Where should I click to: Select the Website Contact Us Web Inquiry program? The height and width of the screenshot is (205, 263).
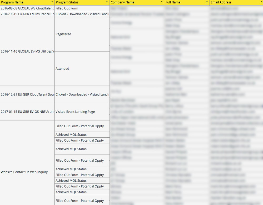point(24,172)
